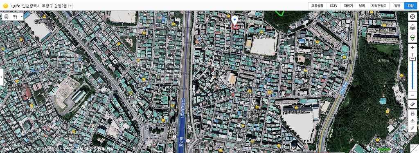Expand more place categories dropdown arrow

click(21, 16)
